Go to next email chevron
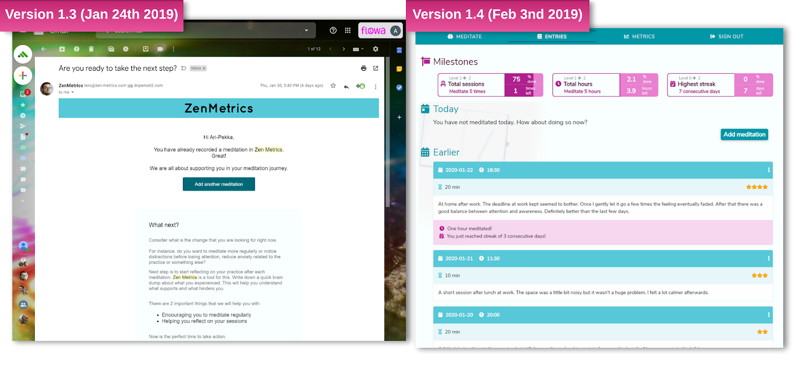The image size is (808, 367). pyautogui.click(x=344, y=49)
